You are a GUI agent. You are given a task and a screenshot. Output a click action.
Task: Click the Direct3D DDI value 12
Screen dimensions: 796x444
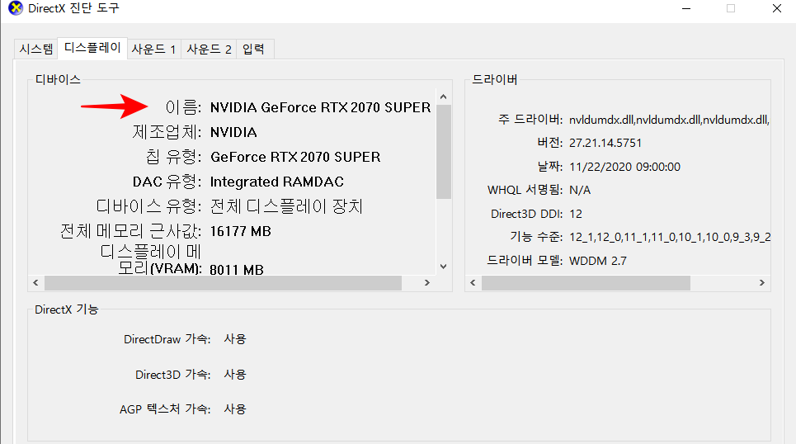pyautogui.click(x=576, y=214)
